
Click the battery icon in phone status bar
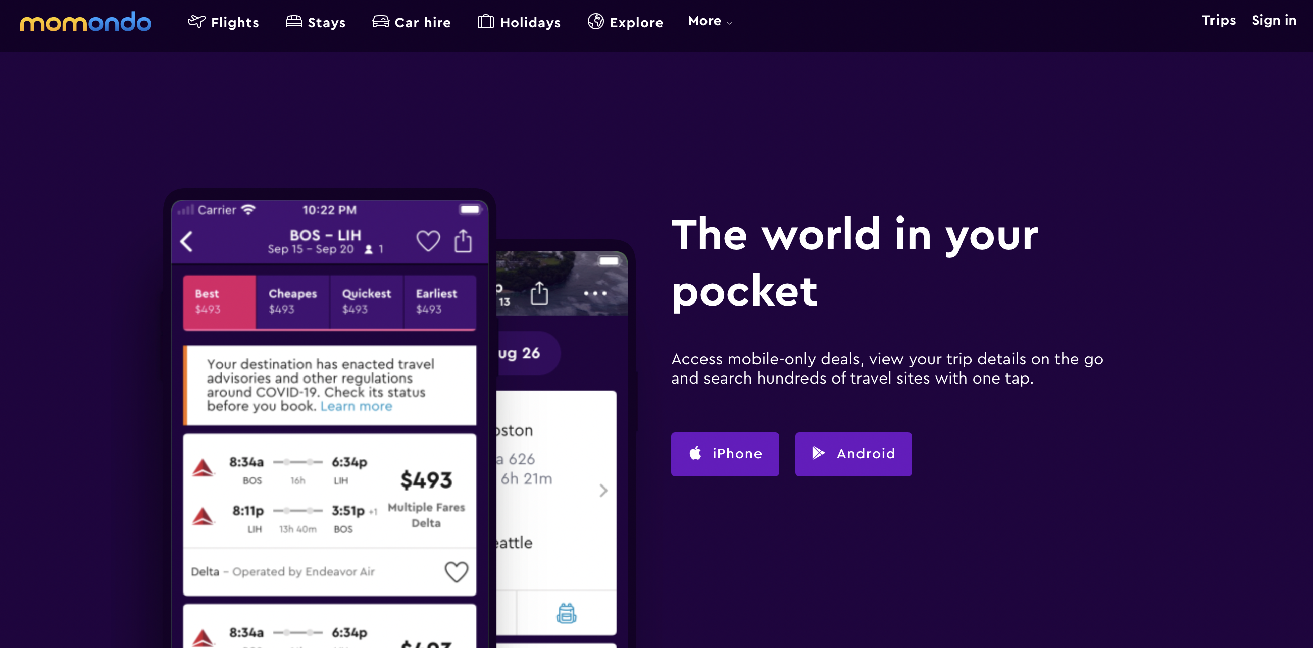coord(470,209)
